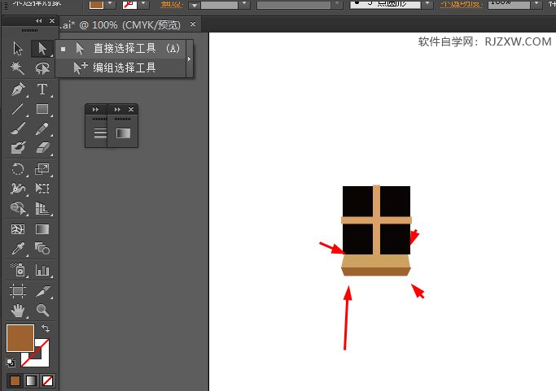This screenshot has height=391, width=556.
Task: Select the Zoom tool
Action: [42, 311]
